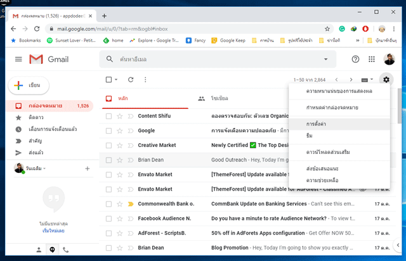Choose ธีม from the settings menu

click(x=339, y=136)
